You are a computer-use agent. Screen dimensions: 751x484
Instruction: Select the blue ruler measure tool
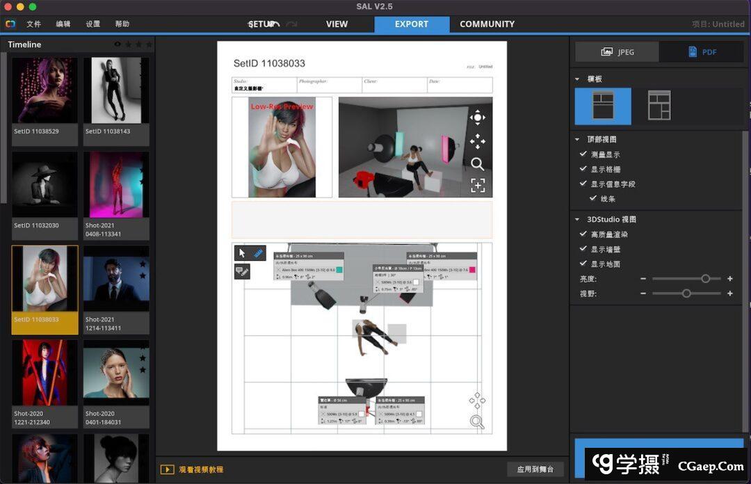[257, 253]
